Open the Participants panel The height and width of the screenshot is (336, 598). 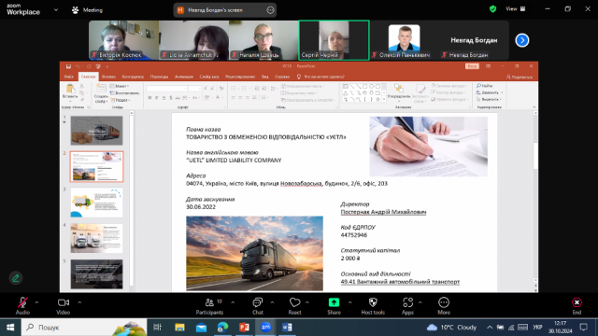pos(209,306)
